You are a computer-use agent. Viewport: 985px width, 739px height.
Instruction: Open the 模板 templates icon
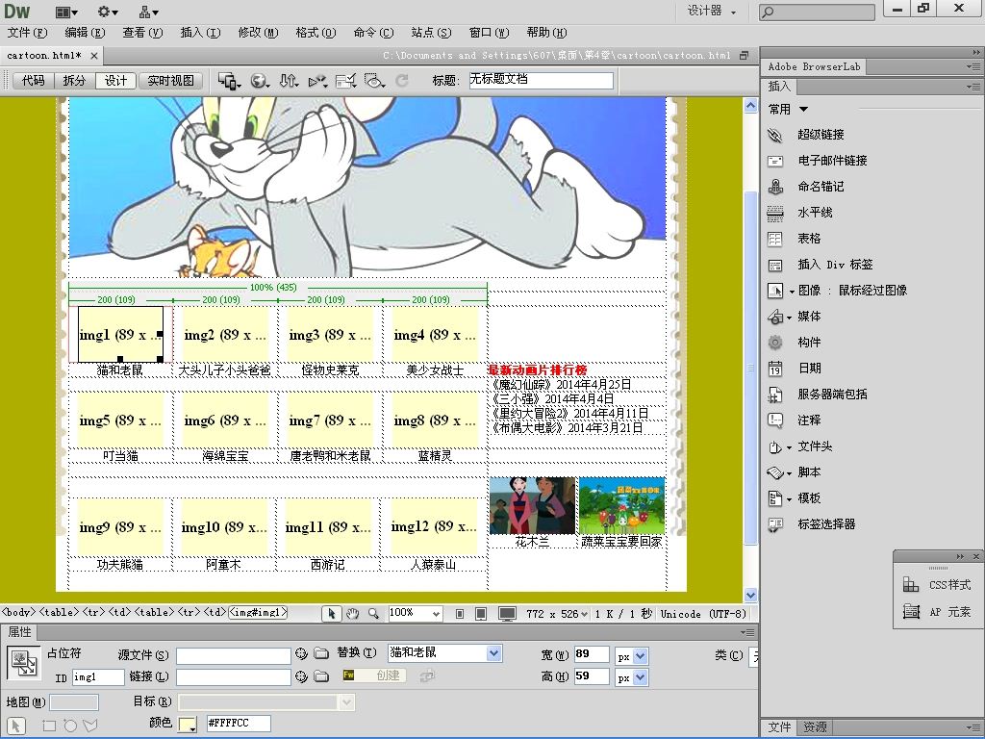(x=775, y=498)
